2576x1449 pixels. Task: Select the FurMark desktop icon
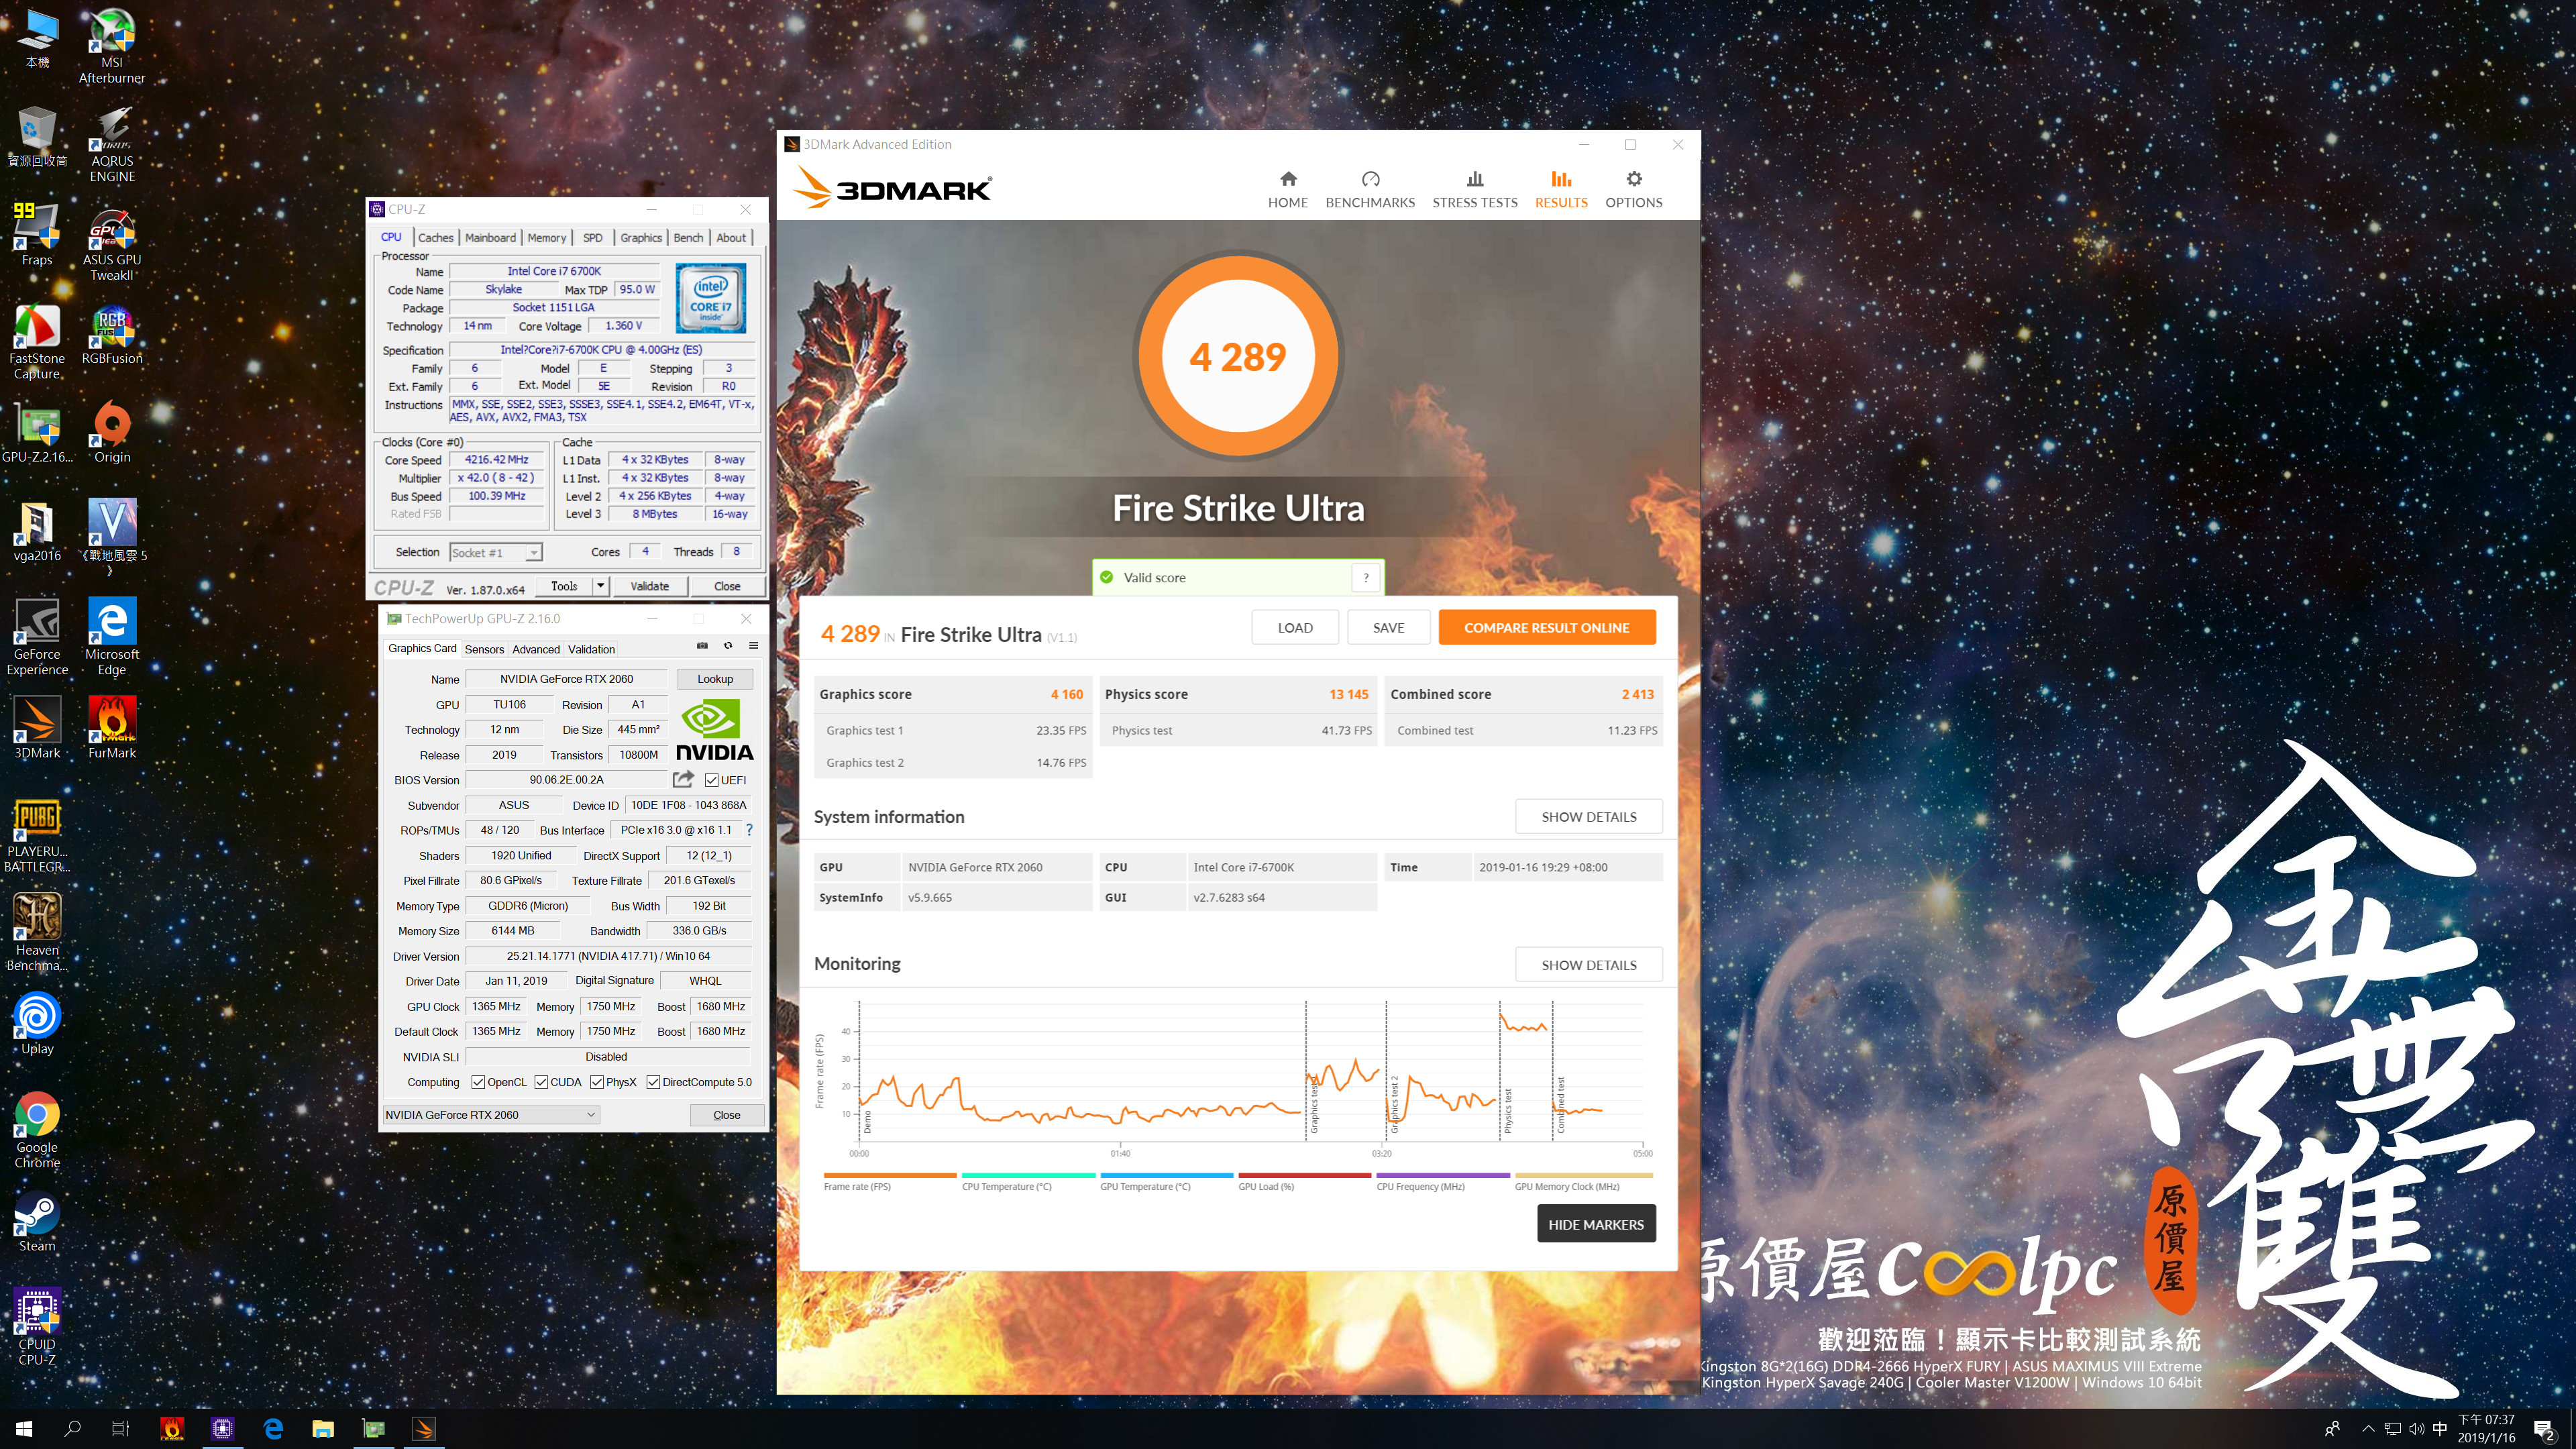pyautogui.click(x=112, y=727)
